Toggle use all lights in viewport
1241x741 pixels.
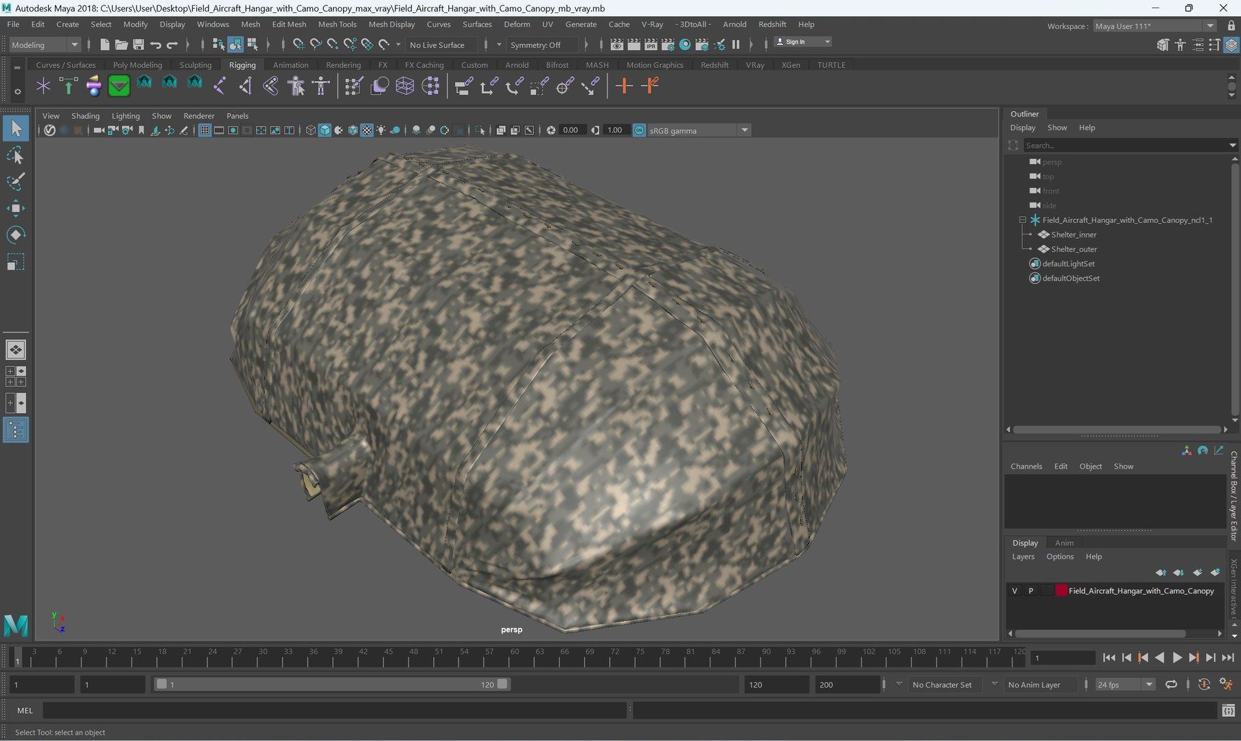click(381, 130)
